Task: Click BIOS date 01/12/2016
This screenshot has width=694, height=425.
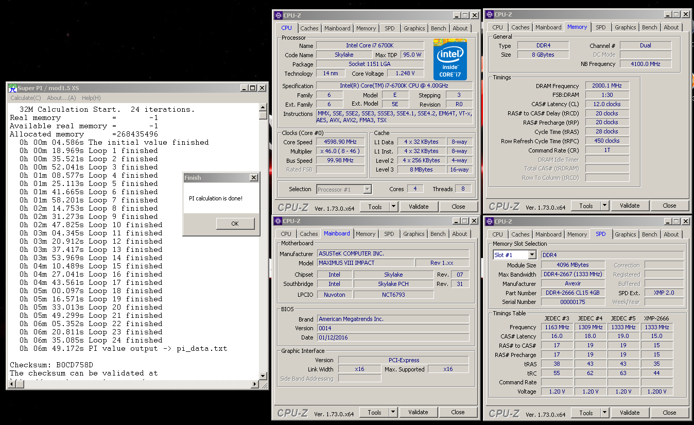Action: tap(393, 337)
